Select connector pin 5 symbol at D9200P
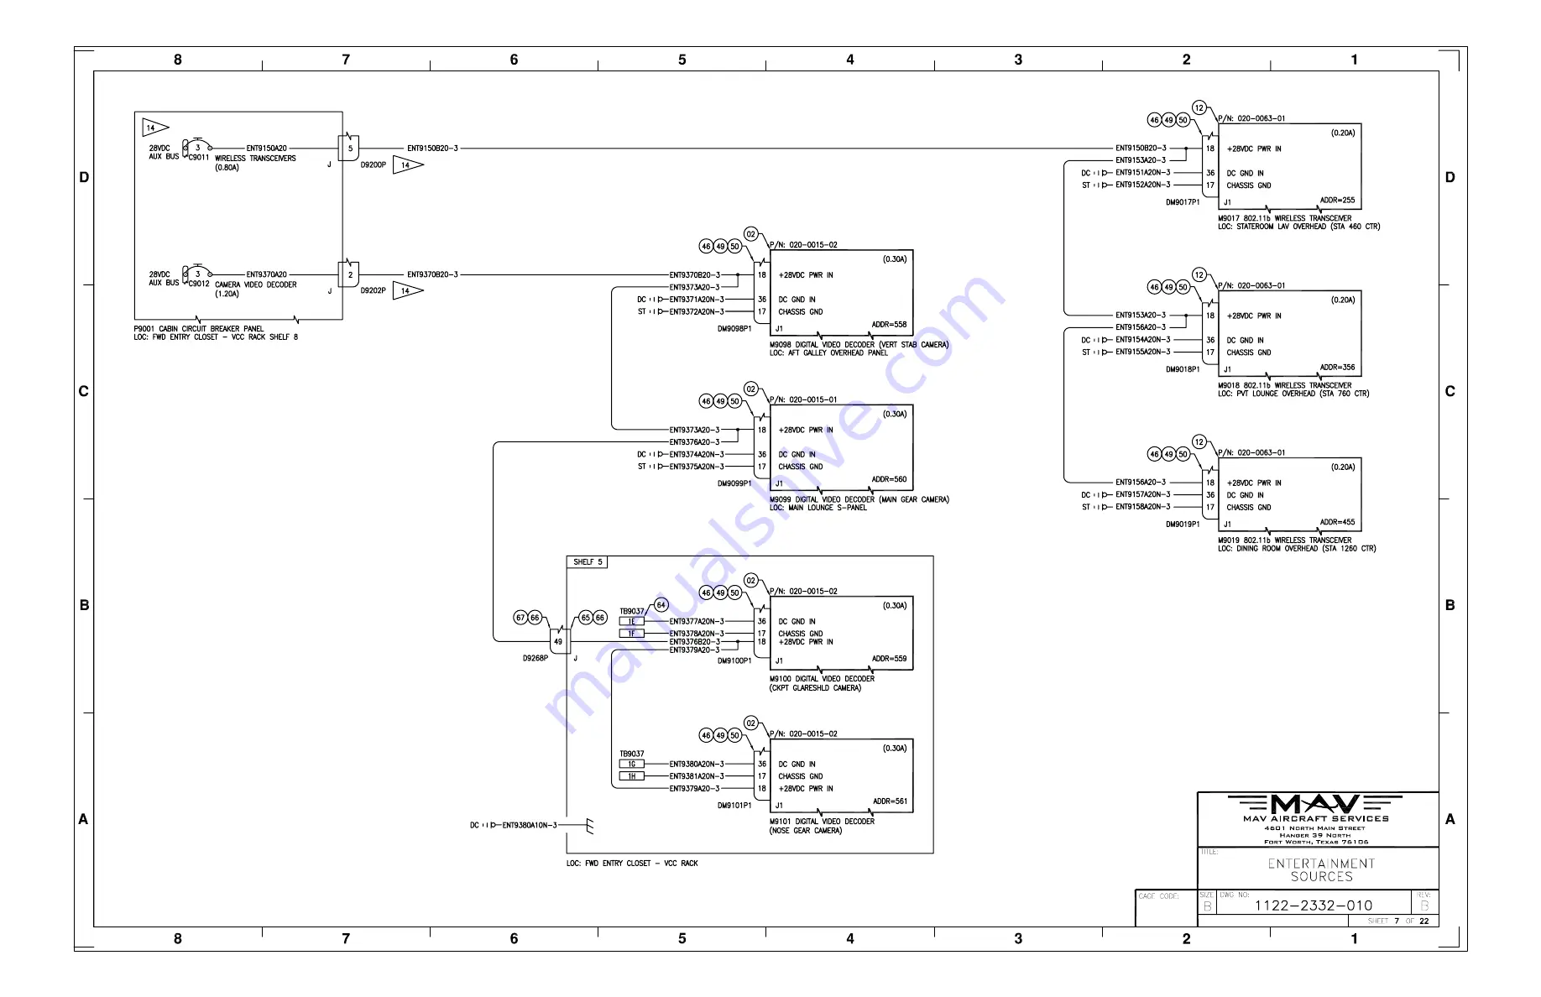Image resolution: width=1541 pixels, height=997 pixels. click(350, 148)
